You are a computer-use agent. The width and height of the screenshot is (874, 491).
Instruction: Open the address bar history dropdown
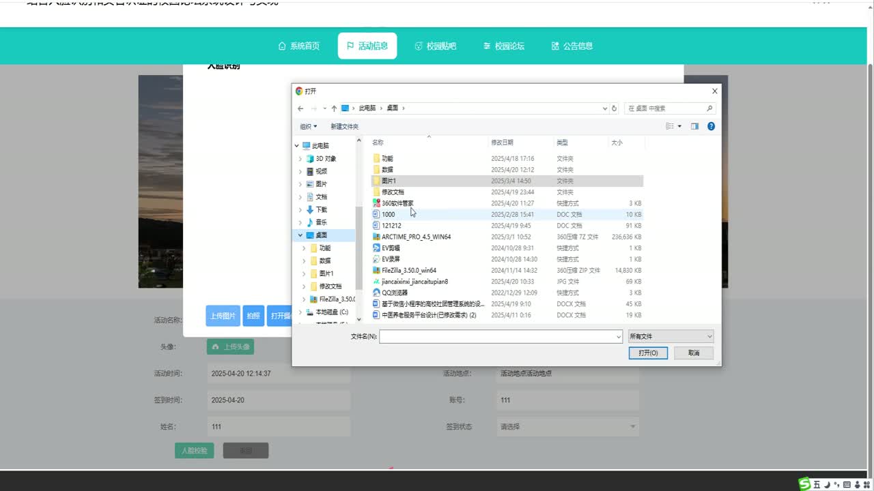(604, 108)
